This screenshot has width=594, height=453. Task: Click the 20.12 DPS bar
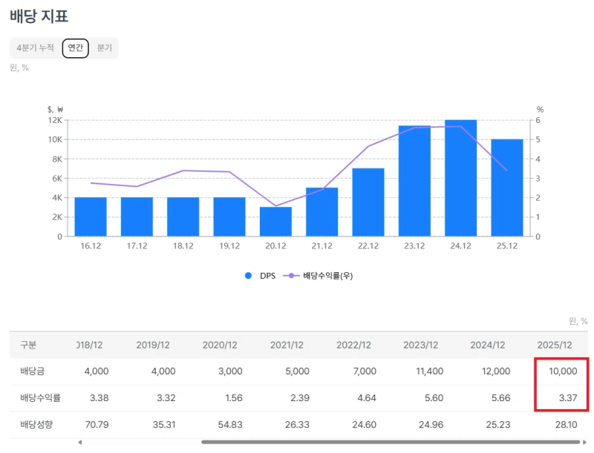click(275, 222)
